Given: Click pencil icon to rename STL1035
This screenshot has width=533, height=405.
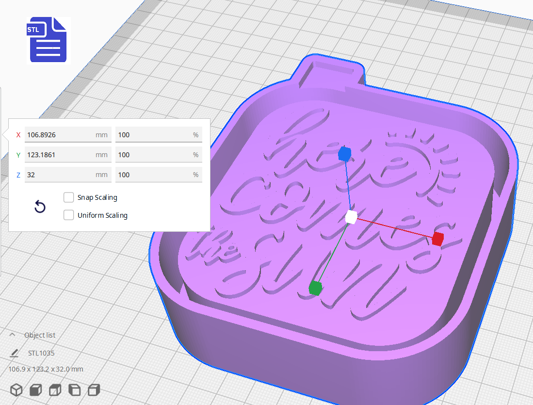Looking at the screenshot, I should (x=15, y=353).
